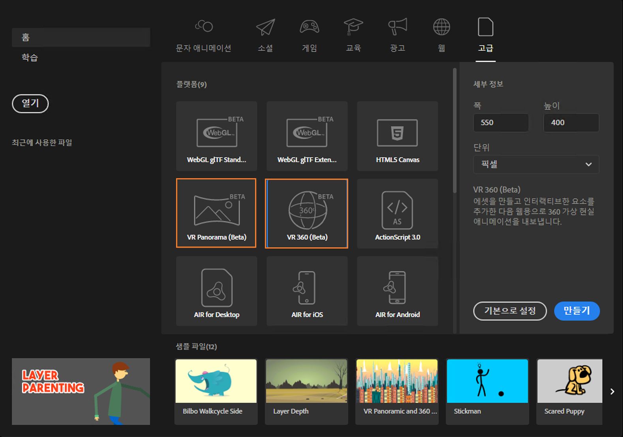The image size is (623, 437).
Task: Open the 단위 픽셀 units dropdown
Action: (x=536, y=164)
